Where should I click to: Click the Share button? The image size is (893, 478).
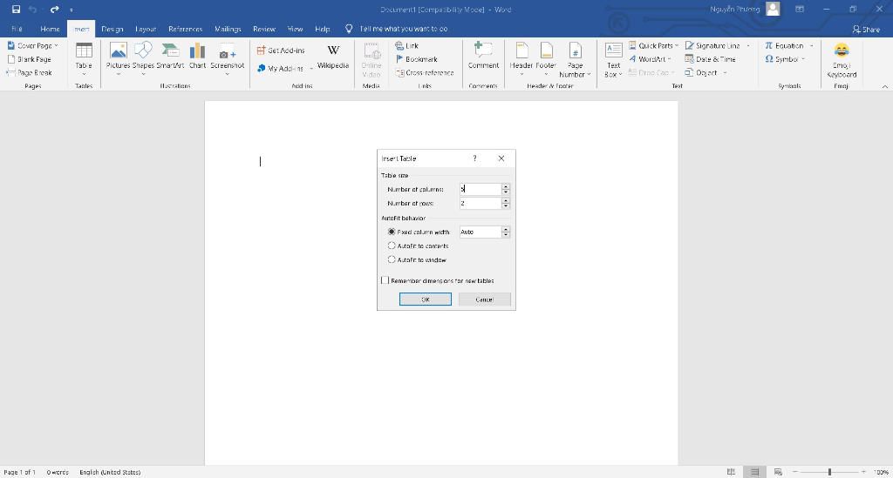pyautogui.click(x=866, y=29)
